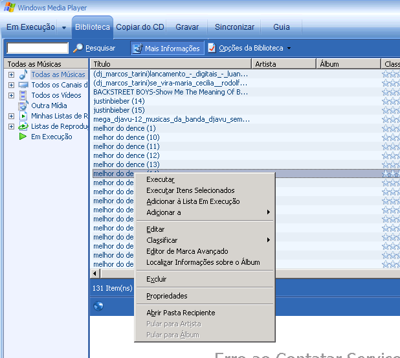Choose Executar Itens Selecionados
This screenshot has height=358, width=400.
[x=205, y=190]
